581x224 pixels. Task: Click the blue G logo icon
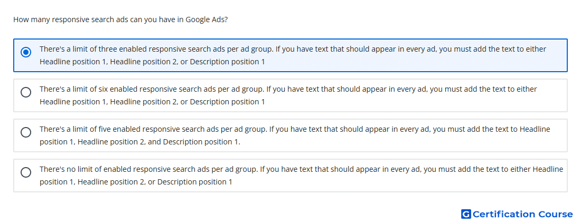point(466,214)
